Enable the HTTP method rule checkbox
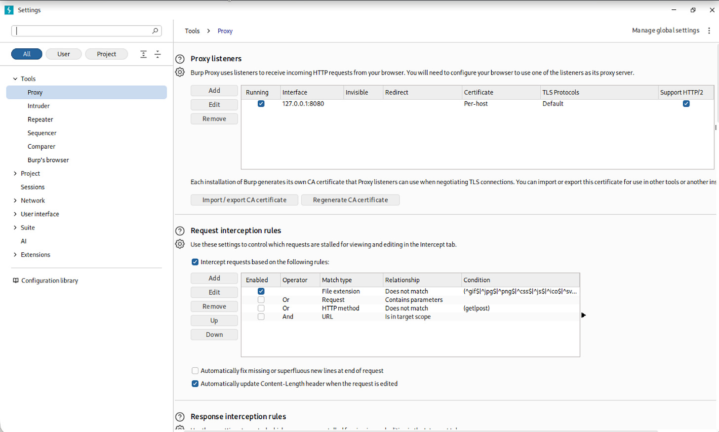This screenshot has height=432, width=719. [261, 308]
